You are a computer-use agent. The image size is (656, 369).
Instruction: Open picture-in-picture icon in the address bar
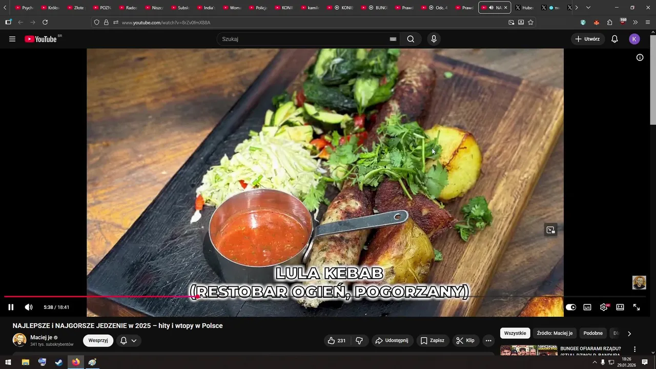pyautogui.click(x=511, y=23)
